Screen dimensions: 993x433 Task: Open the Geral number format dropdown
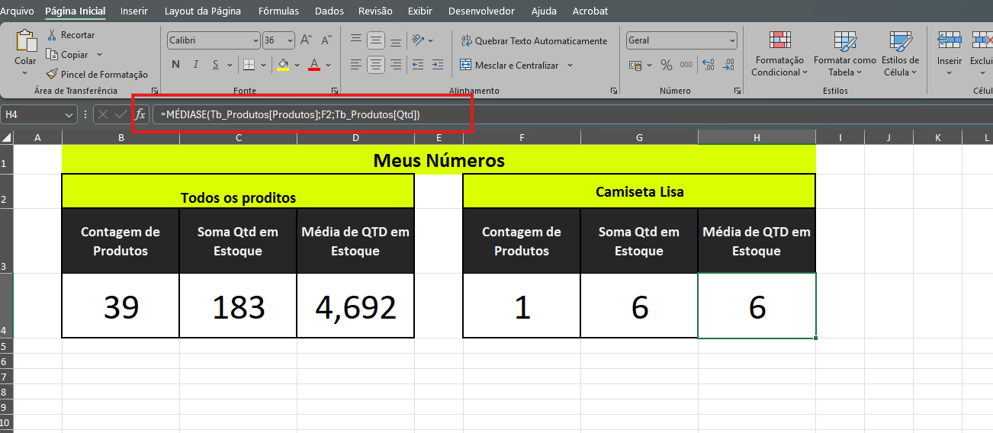pyautogui.click(x=732, y=40)
